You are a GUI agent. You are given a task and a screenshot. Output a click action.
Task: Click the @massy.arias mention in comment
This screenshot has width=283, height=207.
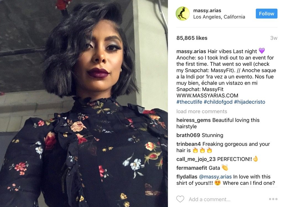(215, 177)
